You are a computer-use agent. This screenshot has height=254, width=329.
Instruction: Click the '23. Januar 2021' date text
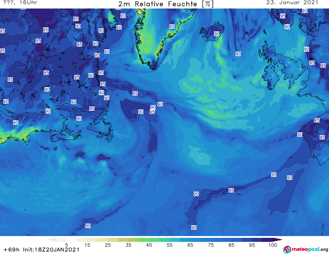pyautogui.click(x=292, y=3)
